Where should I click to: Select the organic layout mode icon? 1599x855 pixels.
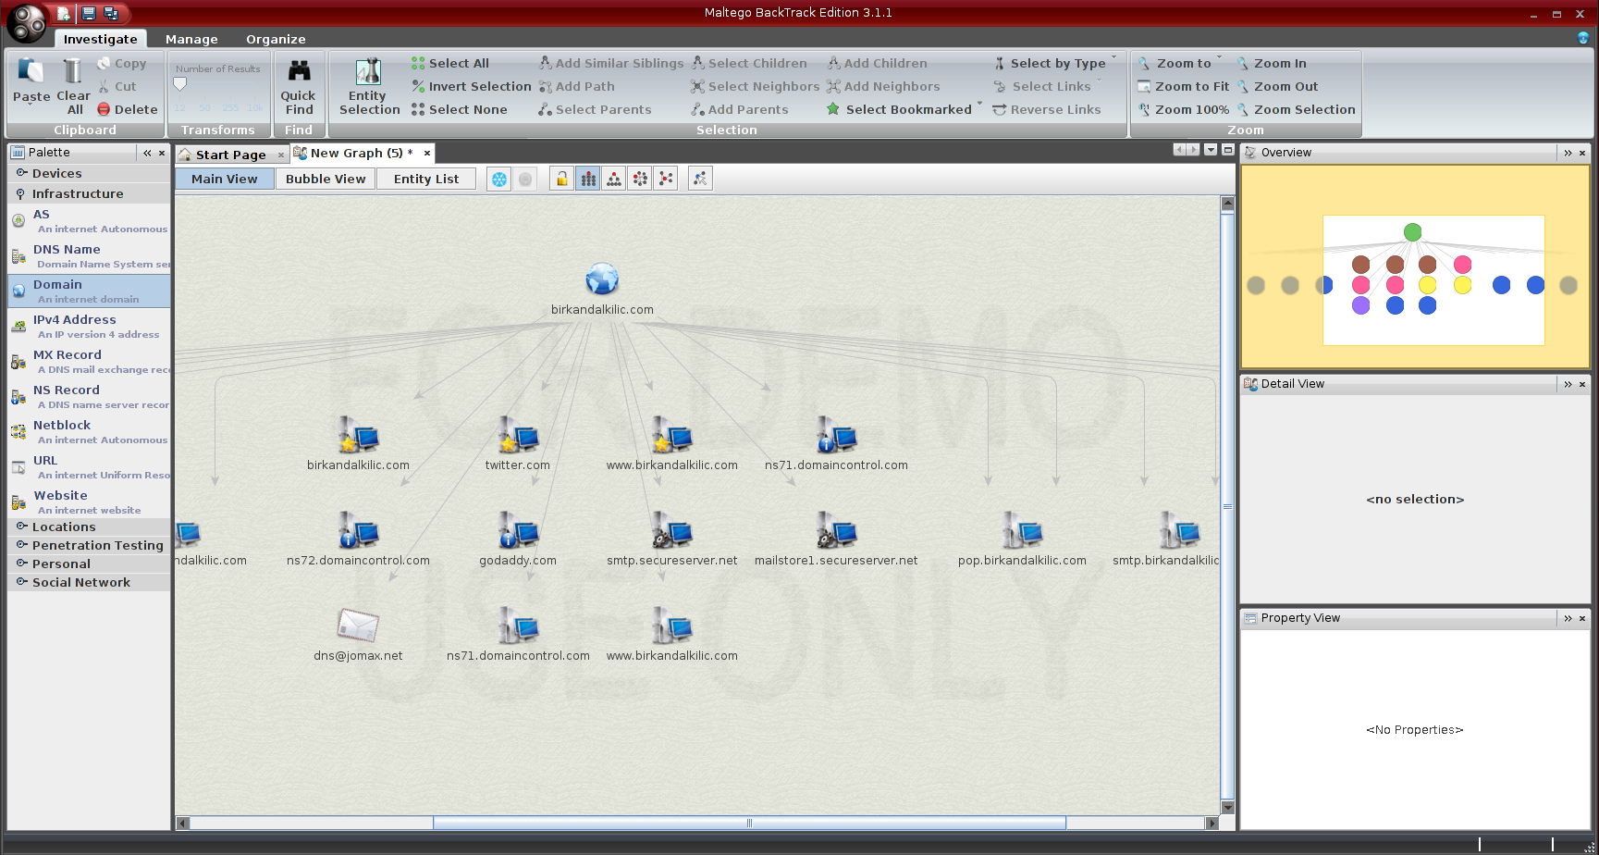[x=666, y=179]
